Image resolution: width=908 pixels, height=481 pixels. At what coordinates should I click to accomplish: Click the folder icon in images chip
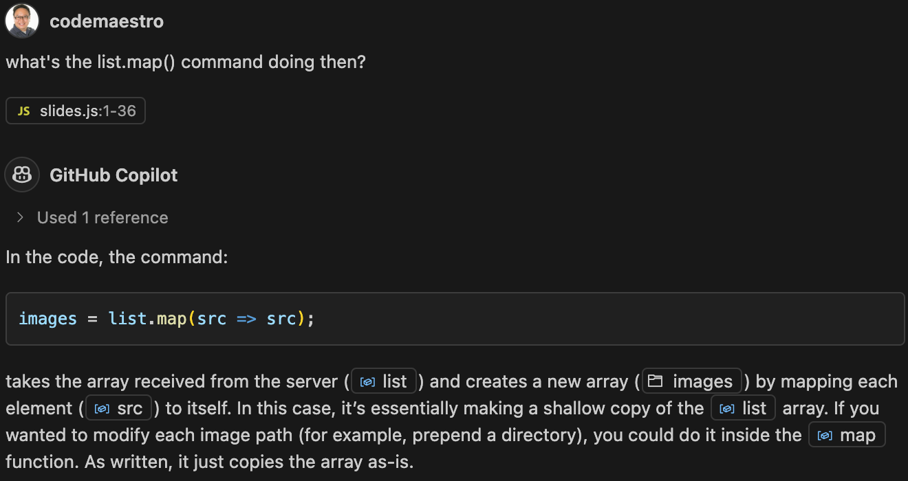point(656,381)
